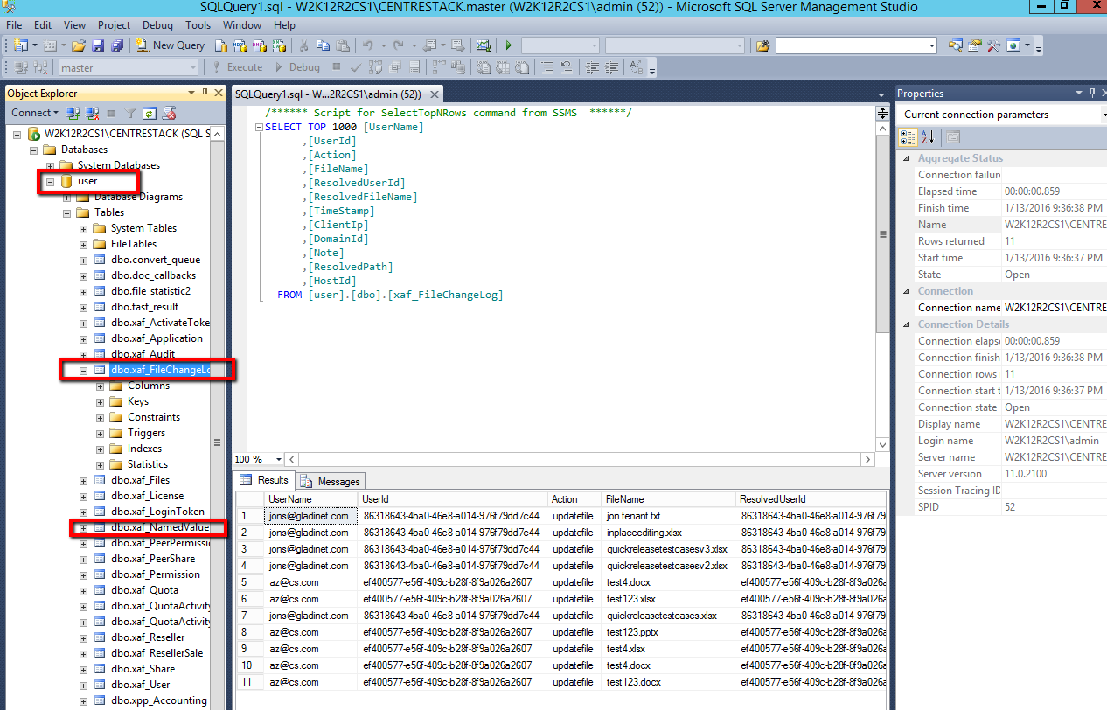Click the Filter funnel icon in Object Explorer
Screen dimensions: 1107x710
pyautogui.click(x=130, y=113)
